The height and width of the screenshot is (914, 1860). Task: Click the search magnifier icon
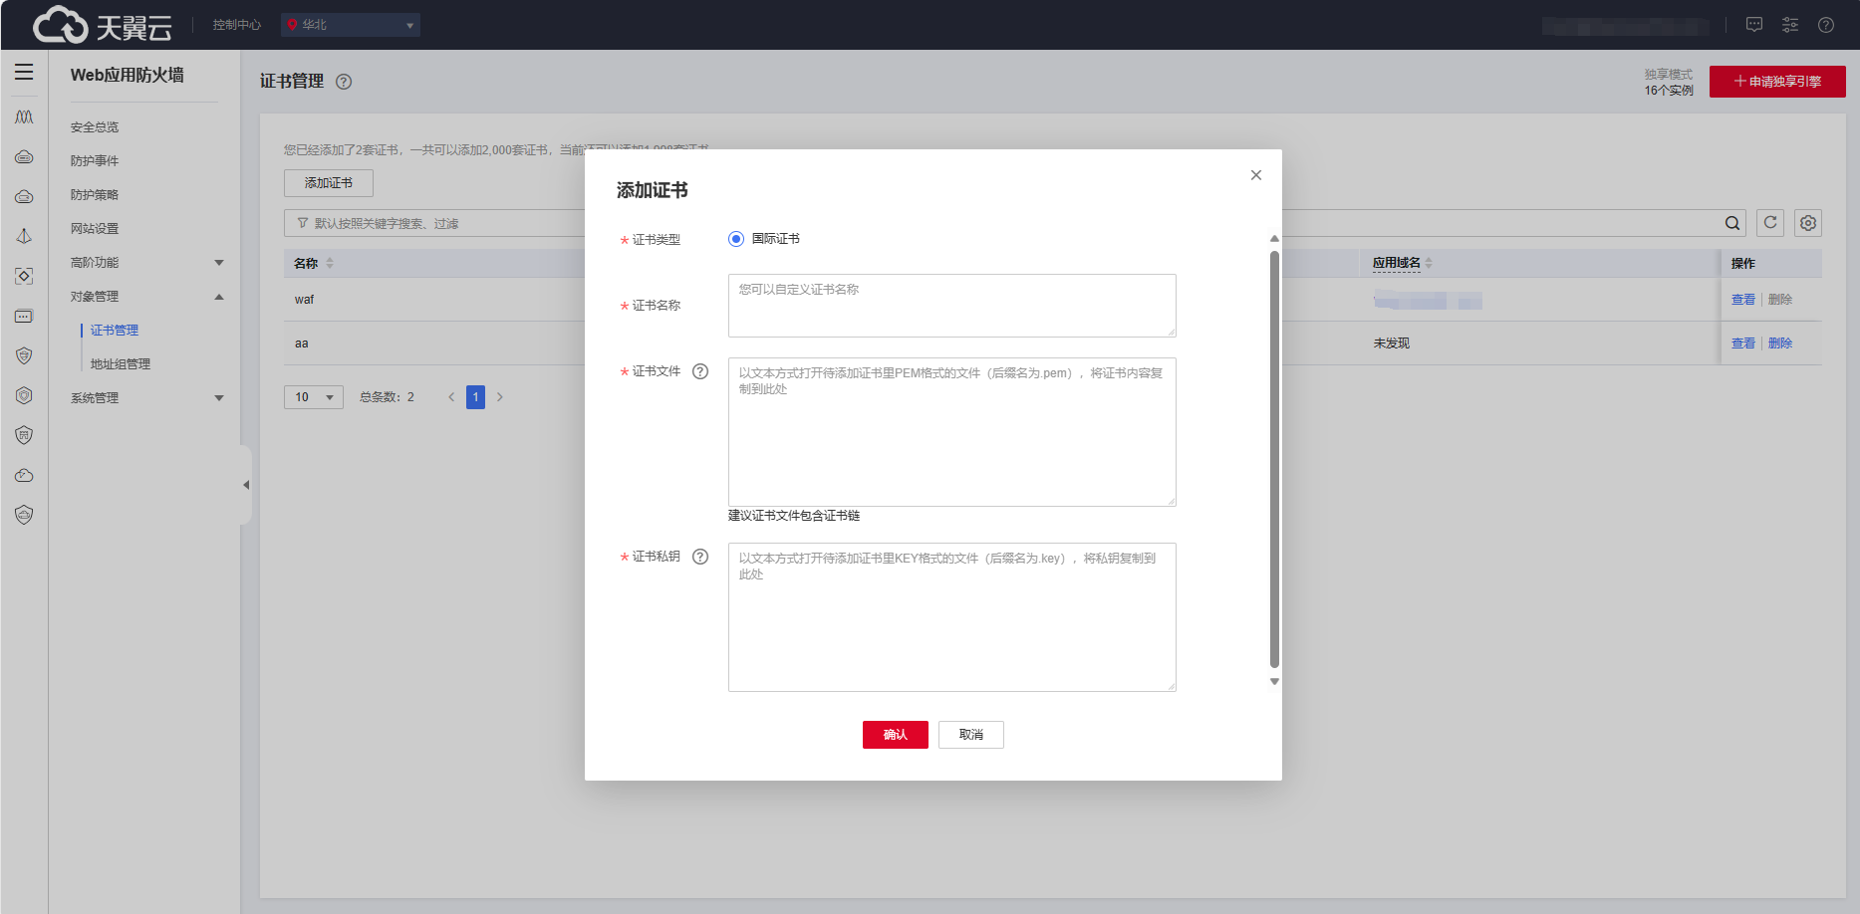click(1732, 223)
